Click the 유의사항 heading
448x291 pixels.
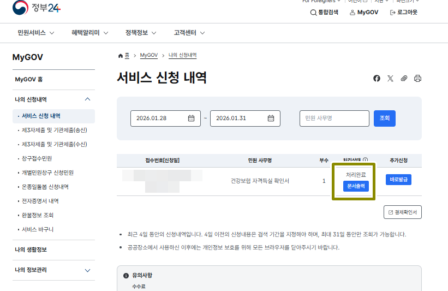tap(142, 275)
